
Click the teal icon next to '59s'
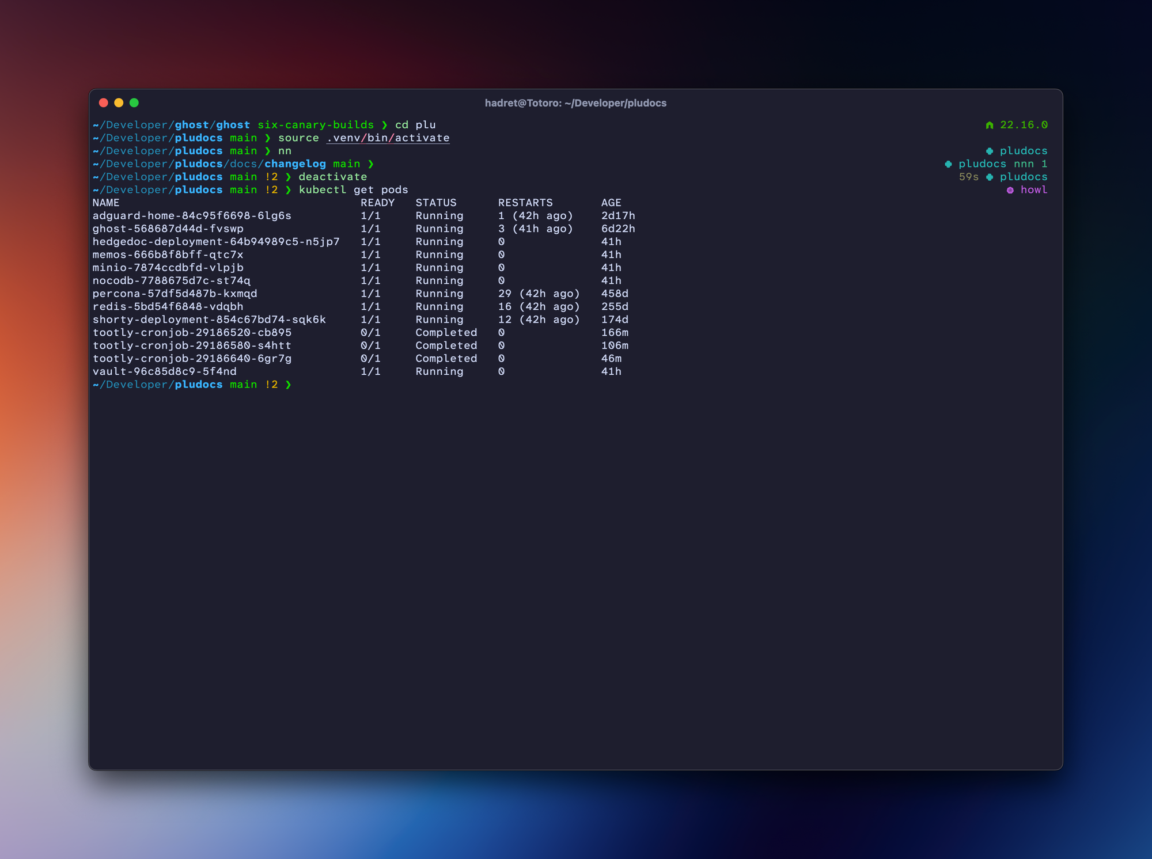(989, 177)
